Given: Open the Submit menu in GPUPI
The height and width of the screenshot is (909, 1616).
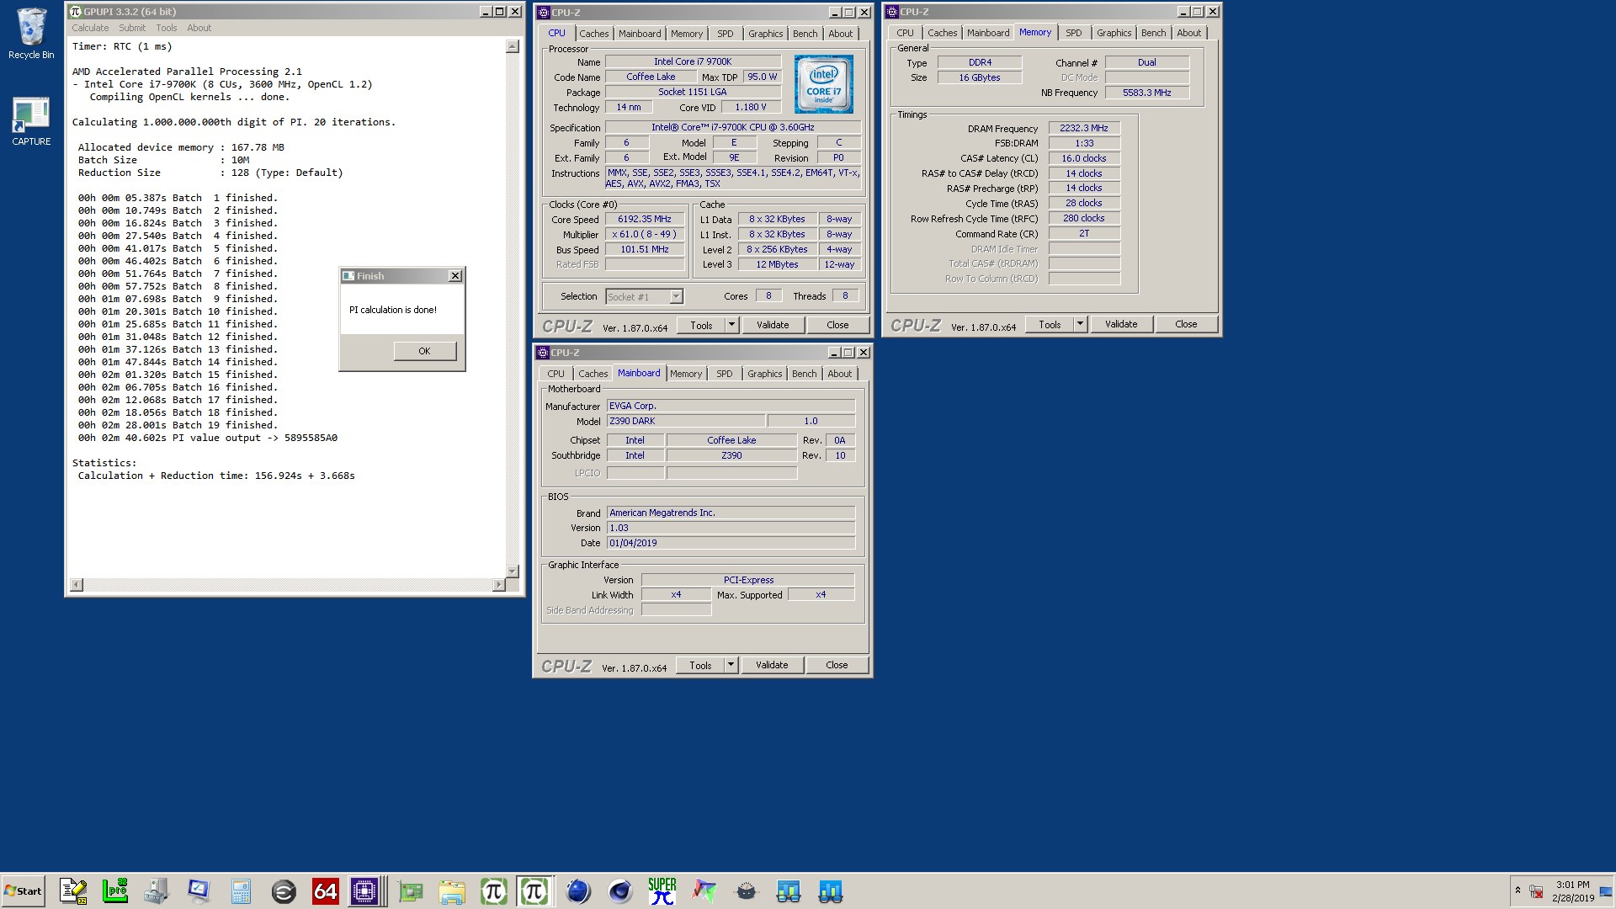Looking at the screenshot, I should [x=132, y=28].
